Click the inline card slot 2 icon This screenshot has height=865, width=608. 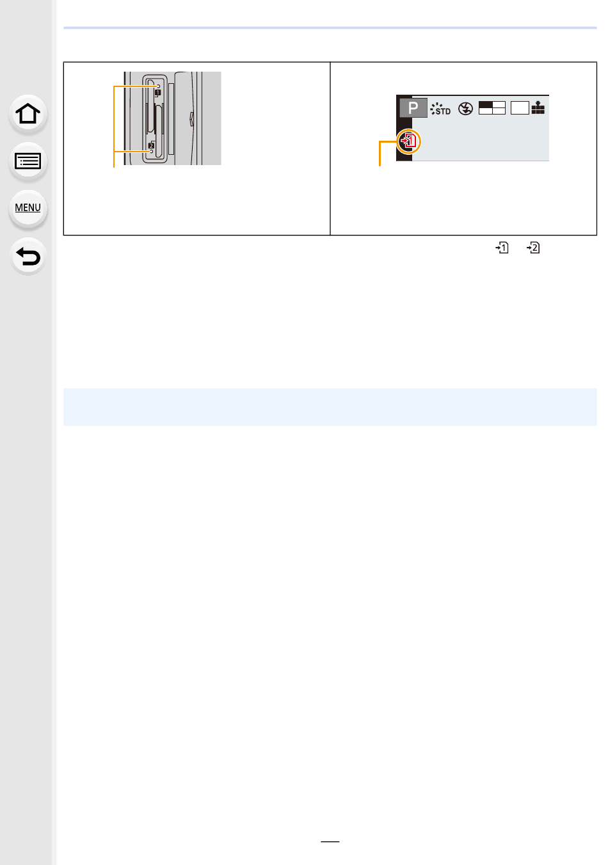tap(533, 248)
